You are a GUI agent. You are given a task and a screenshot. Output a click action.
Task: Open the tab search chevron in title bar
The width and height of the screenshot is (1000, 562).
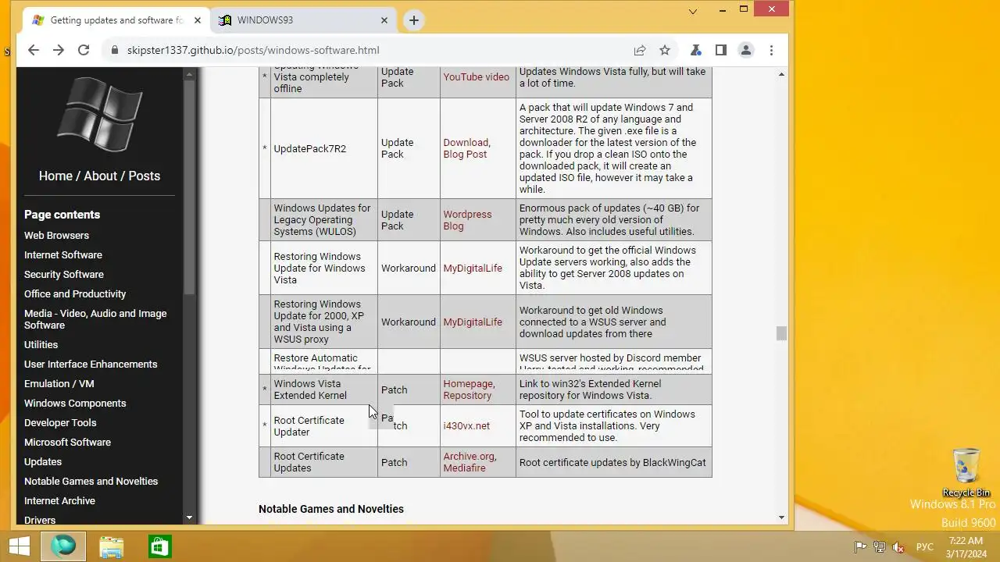(x=693, y=11)
